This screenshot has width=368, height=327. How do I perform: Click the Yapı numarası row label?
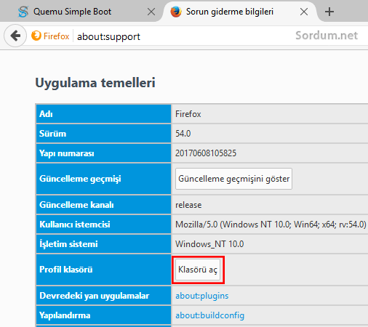(x=67, y=153)
